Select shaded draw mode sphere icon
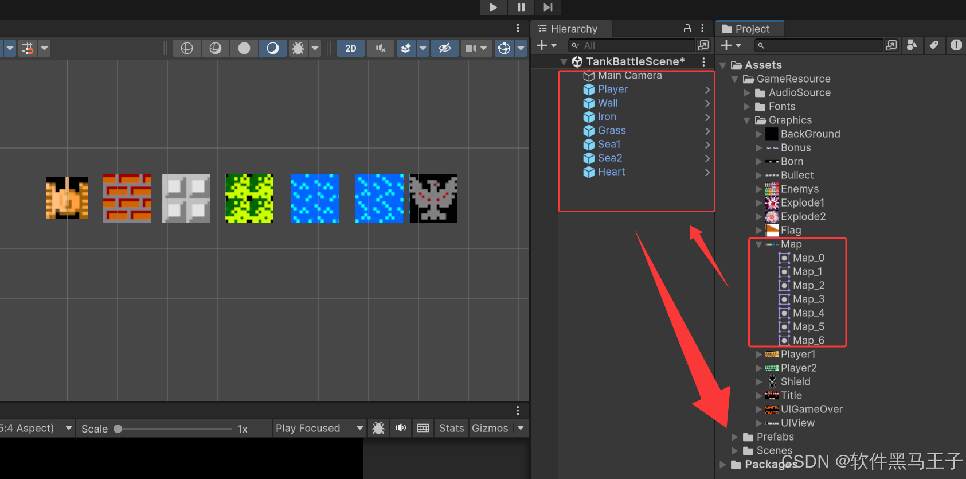966x479 pixels. (273, 48)
